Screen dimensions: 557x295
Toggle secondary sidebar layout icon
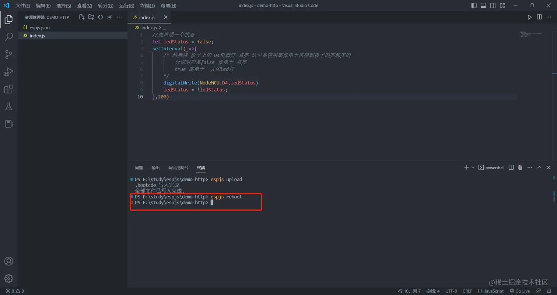point(493,6)
